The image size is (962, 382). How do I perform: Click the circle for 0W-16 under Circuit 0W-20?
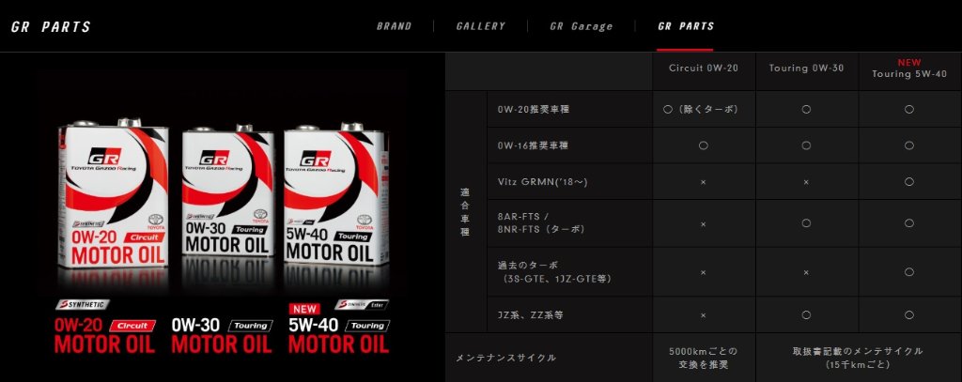point(704,145)
